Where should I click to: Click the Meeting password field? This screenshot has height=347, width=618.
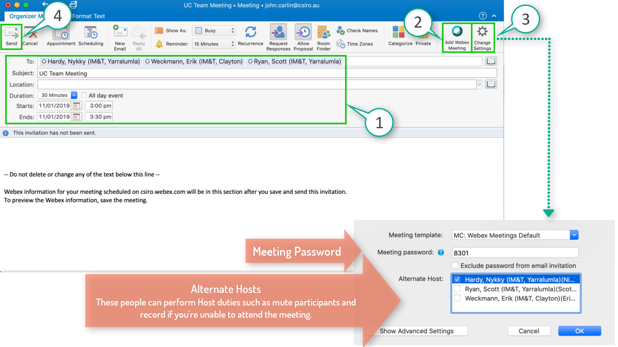pyautogui.click(x=515, y=253)
